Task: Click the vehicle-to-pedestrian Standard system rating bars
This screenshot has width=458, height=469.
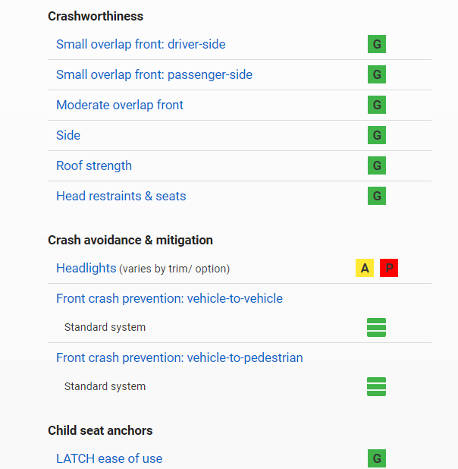Action: [x=377, y=386]
